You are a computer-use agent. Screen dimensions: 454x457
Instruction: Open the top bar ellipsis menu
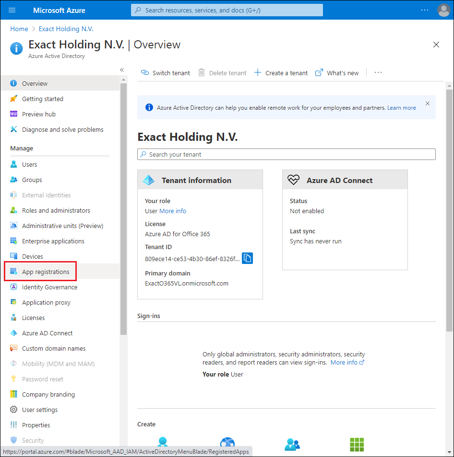[424, 10]
